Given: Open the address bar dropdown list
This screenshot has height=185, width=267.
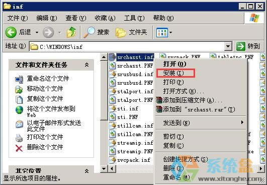Looking at the screenshot, I should coord(228,46).
